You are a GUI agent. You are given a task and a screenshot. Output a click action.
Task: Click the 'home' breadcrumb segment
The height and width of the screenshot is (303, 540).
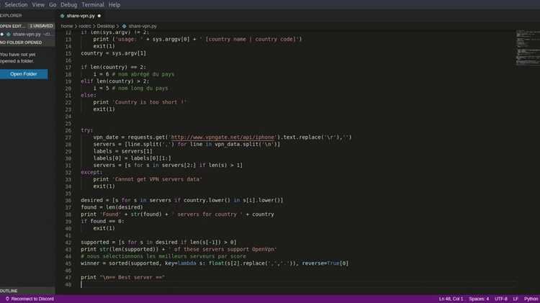[x=67, y=26]
